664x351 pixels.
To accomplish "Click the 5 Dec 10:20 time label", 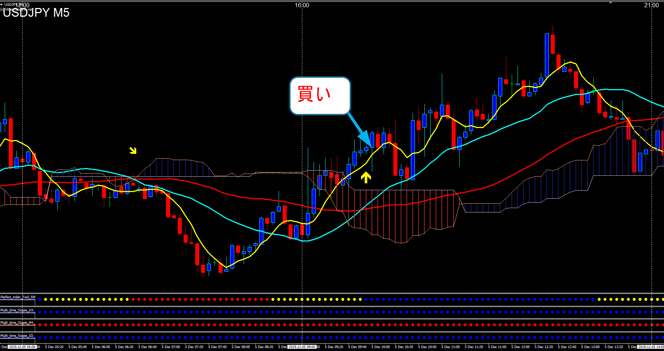I will 404,347.
